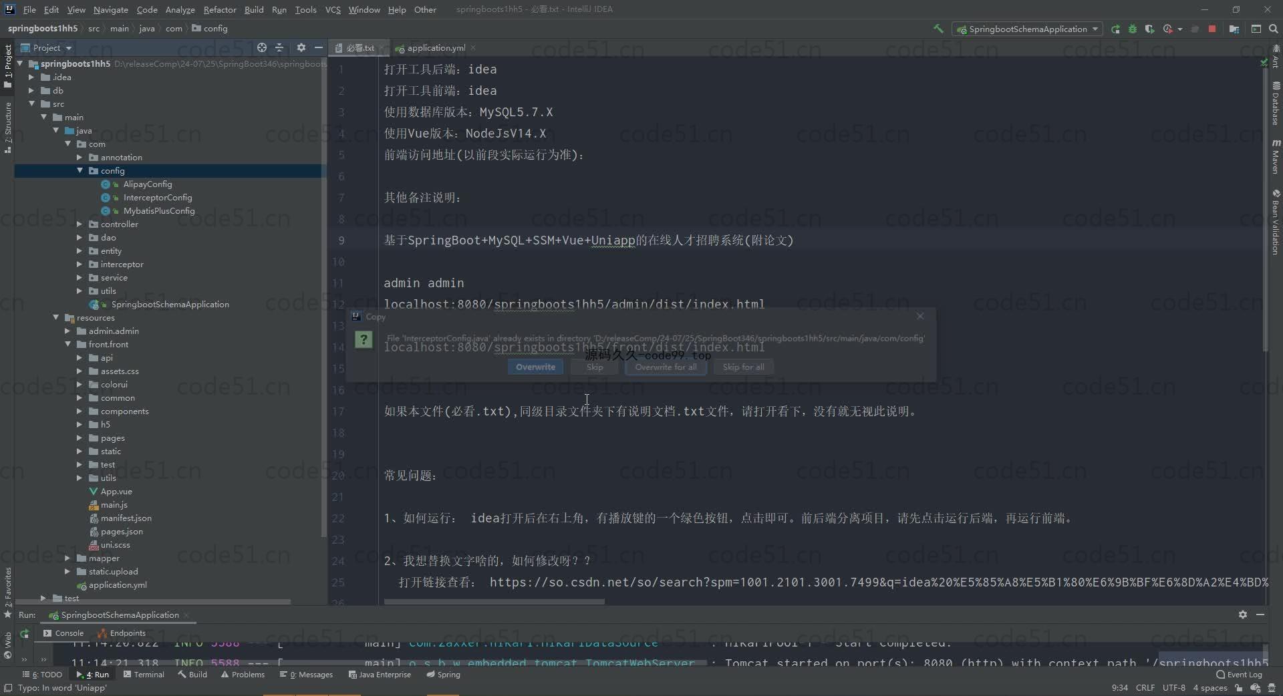Viewport: 1283px width, 696px height.
Task: Click Skip for all button
Action: click(743, 367)
